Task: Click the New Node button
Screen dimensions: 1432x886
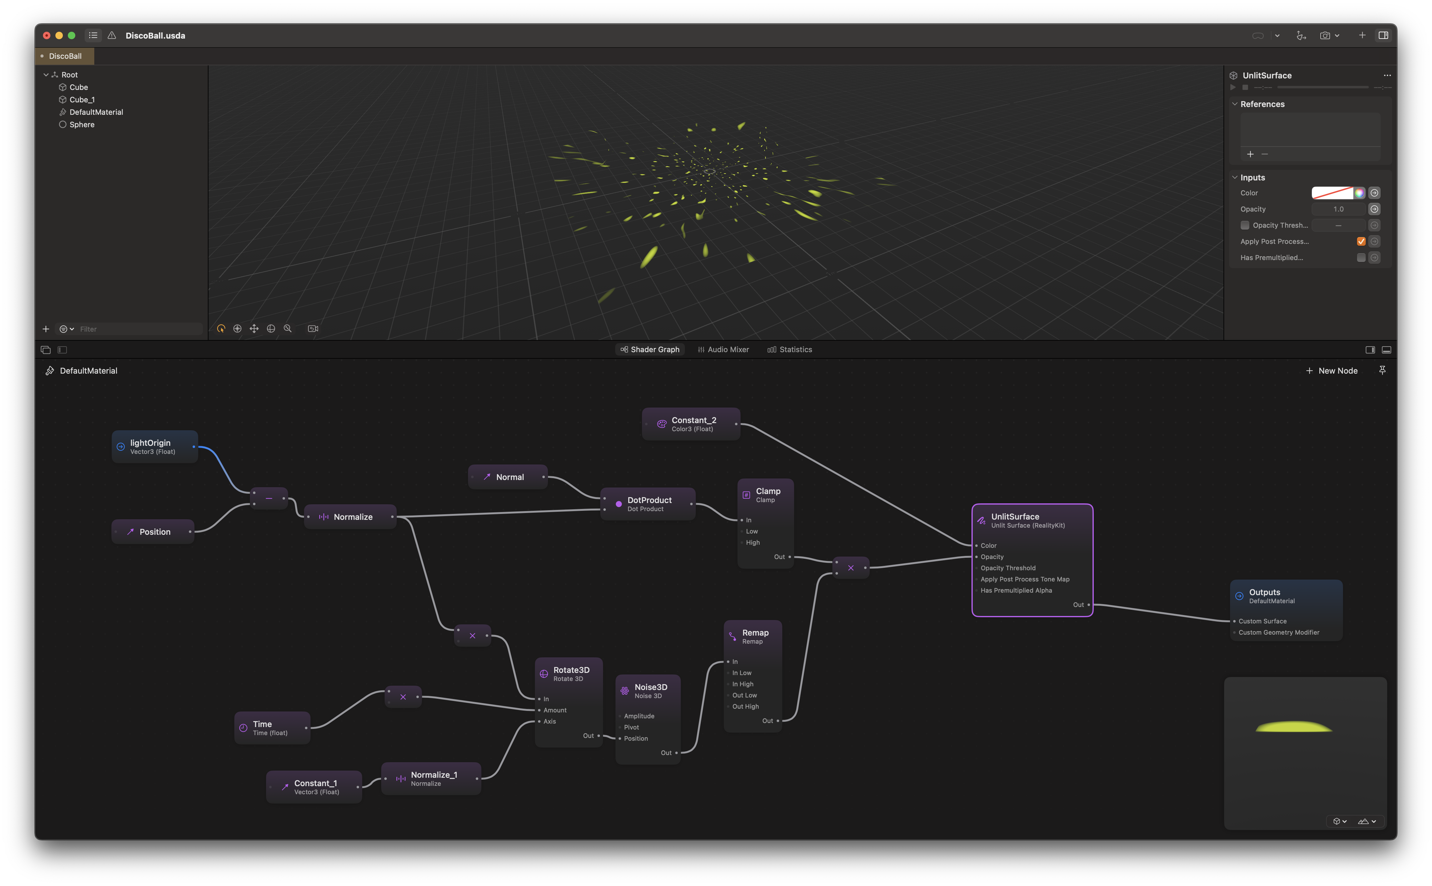Action: click(1332, 371)
